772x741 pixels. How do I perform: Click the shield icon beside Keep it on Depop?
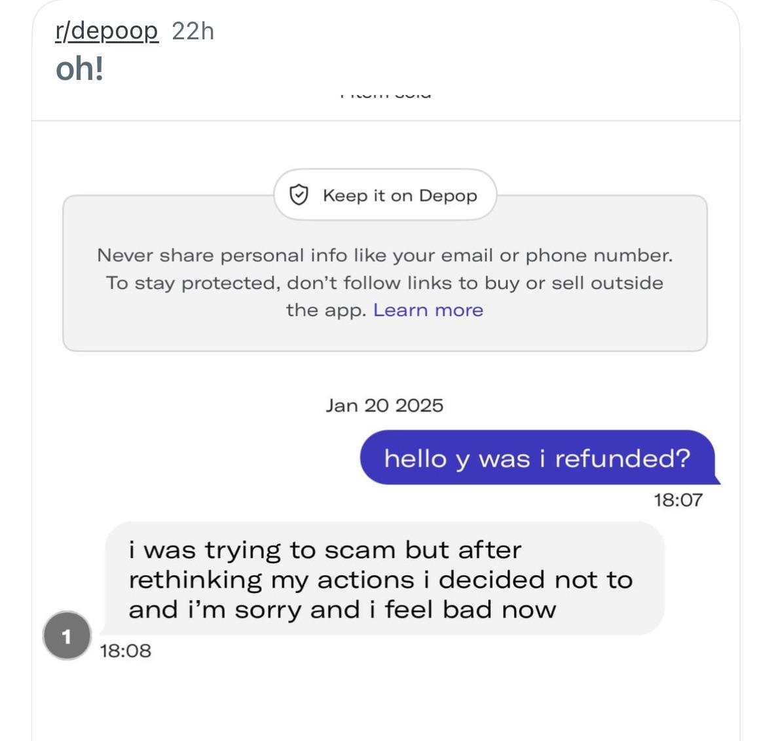tap(299, 195)
